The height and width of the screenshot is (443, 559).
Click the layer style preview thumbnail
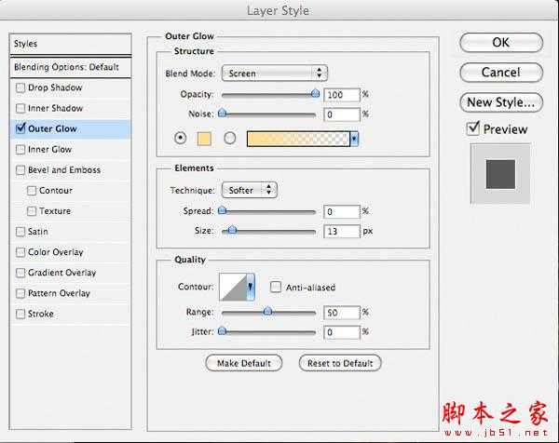coord(500,174)
